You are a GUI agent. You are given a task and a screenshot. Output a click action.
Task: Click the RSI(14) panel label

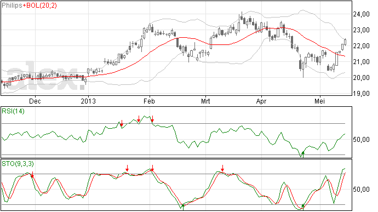coord(13,111)
